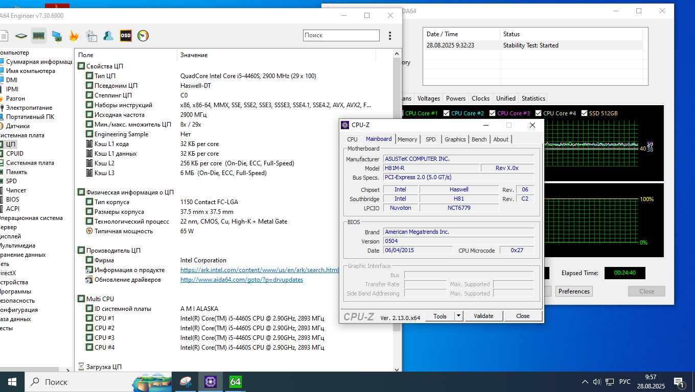This screenshot has height=392, width=695.
Task: Open the ark.intel.com product info link
Action: coord(260,270)
